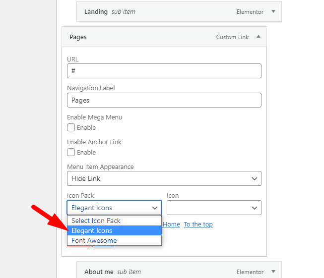Image resolution: width=324 pixels, height=278 pixels.
Task: Open the Icon Pack dropdown
Action: coord(114,208)
